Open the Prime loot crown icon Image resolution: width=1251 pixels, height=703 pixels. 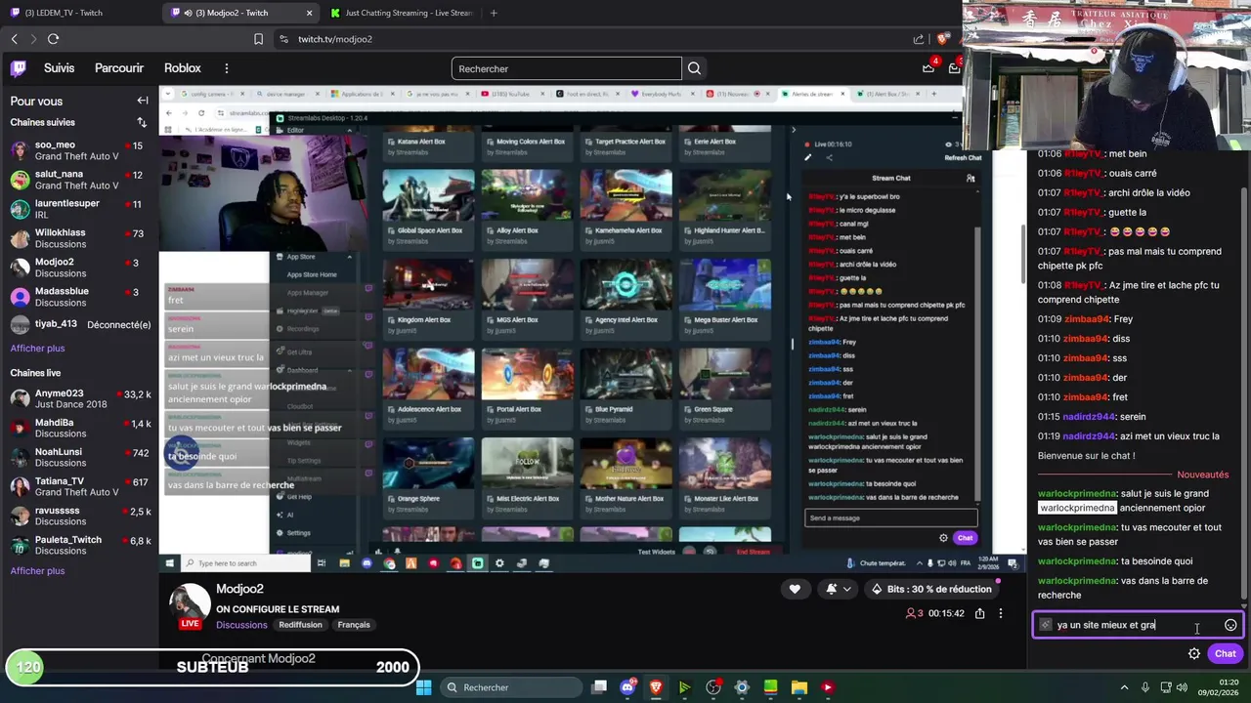tap(928, 68)
